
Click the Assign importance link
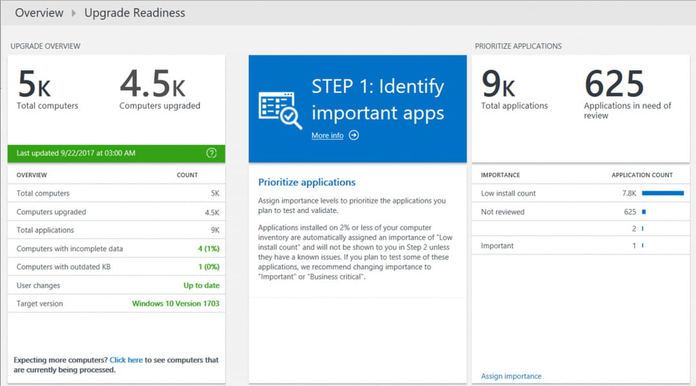coord(511,376)
